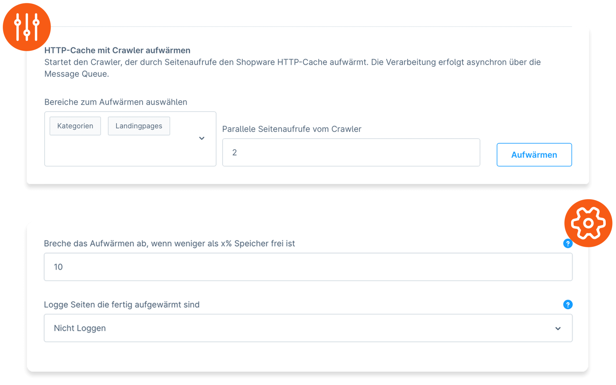Show help for logging warmed pages
The width and height of the screenshot is (616, 385).
pyautogui.click(x=568, y=304)
